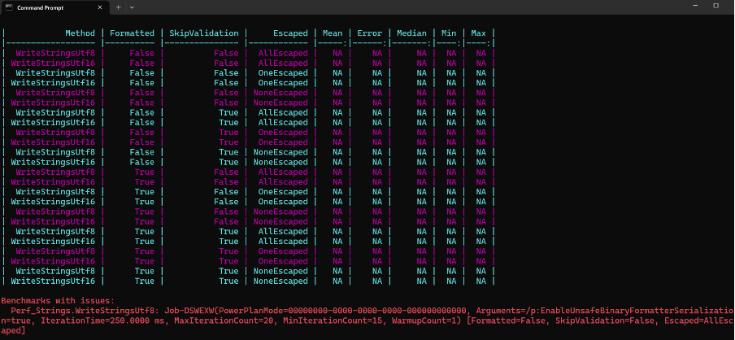Open a new terminal tab
The width and height of the screenshot is (735, 340).
[119, 7]
